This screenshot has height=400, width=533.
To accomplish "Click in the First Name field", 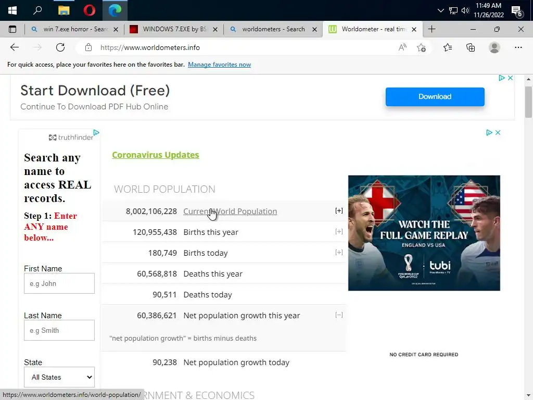I will [59, 283].
